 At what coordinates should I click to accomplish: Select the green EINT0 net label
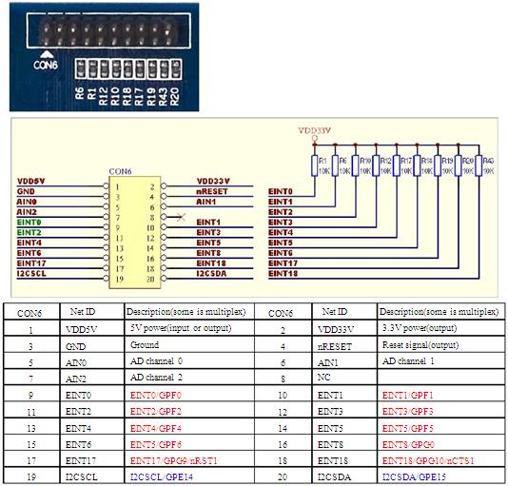[29, 223]
